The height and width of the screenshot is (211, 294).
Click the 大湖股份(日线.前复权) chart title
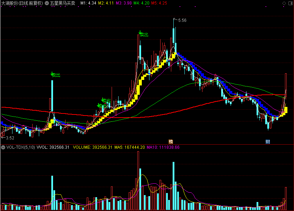click(22, 3)
